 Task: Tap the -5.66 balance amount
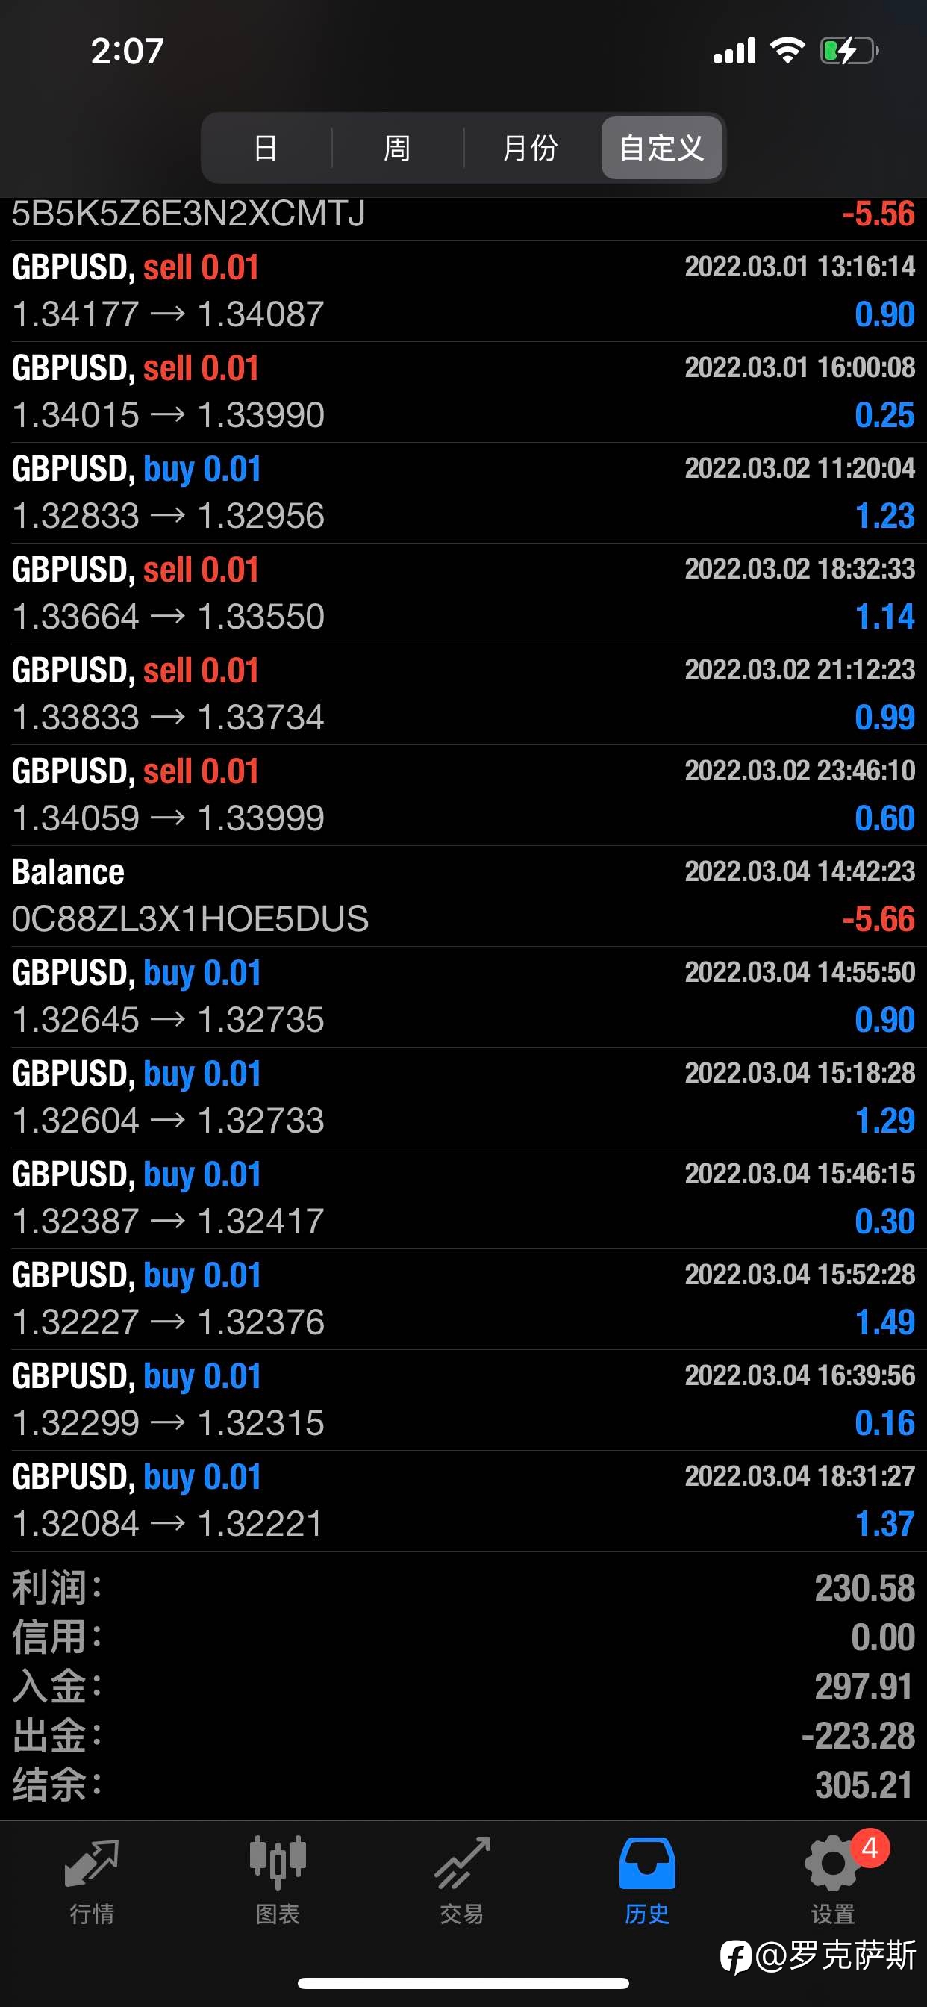(878, 919)
